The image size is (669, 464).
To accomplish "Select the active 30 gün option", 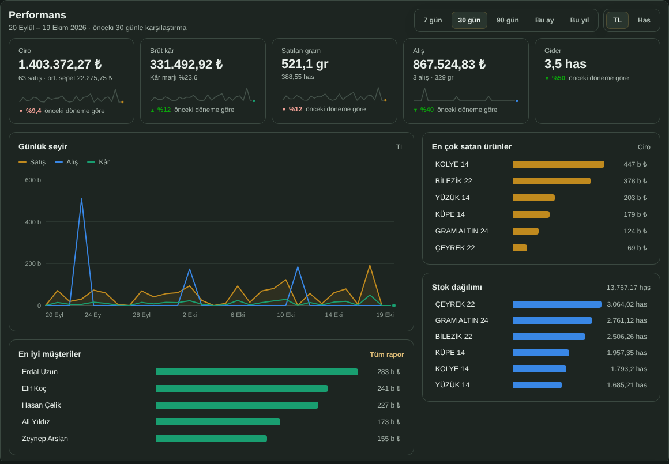I will 469,20.
